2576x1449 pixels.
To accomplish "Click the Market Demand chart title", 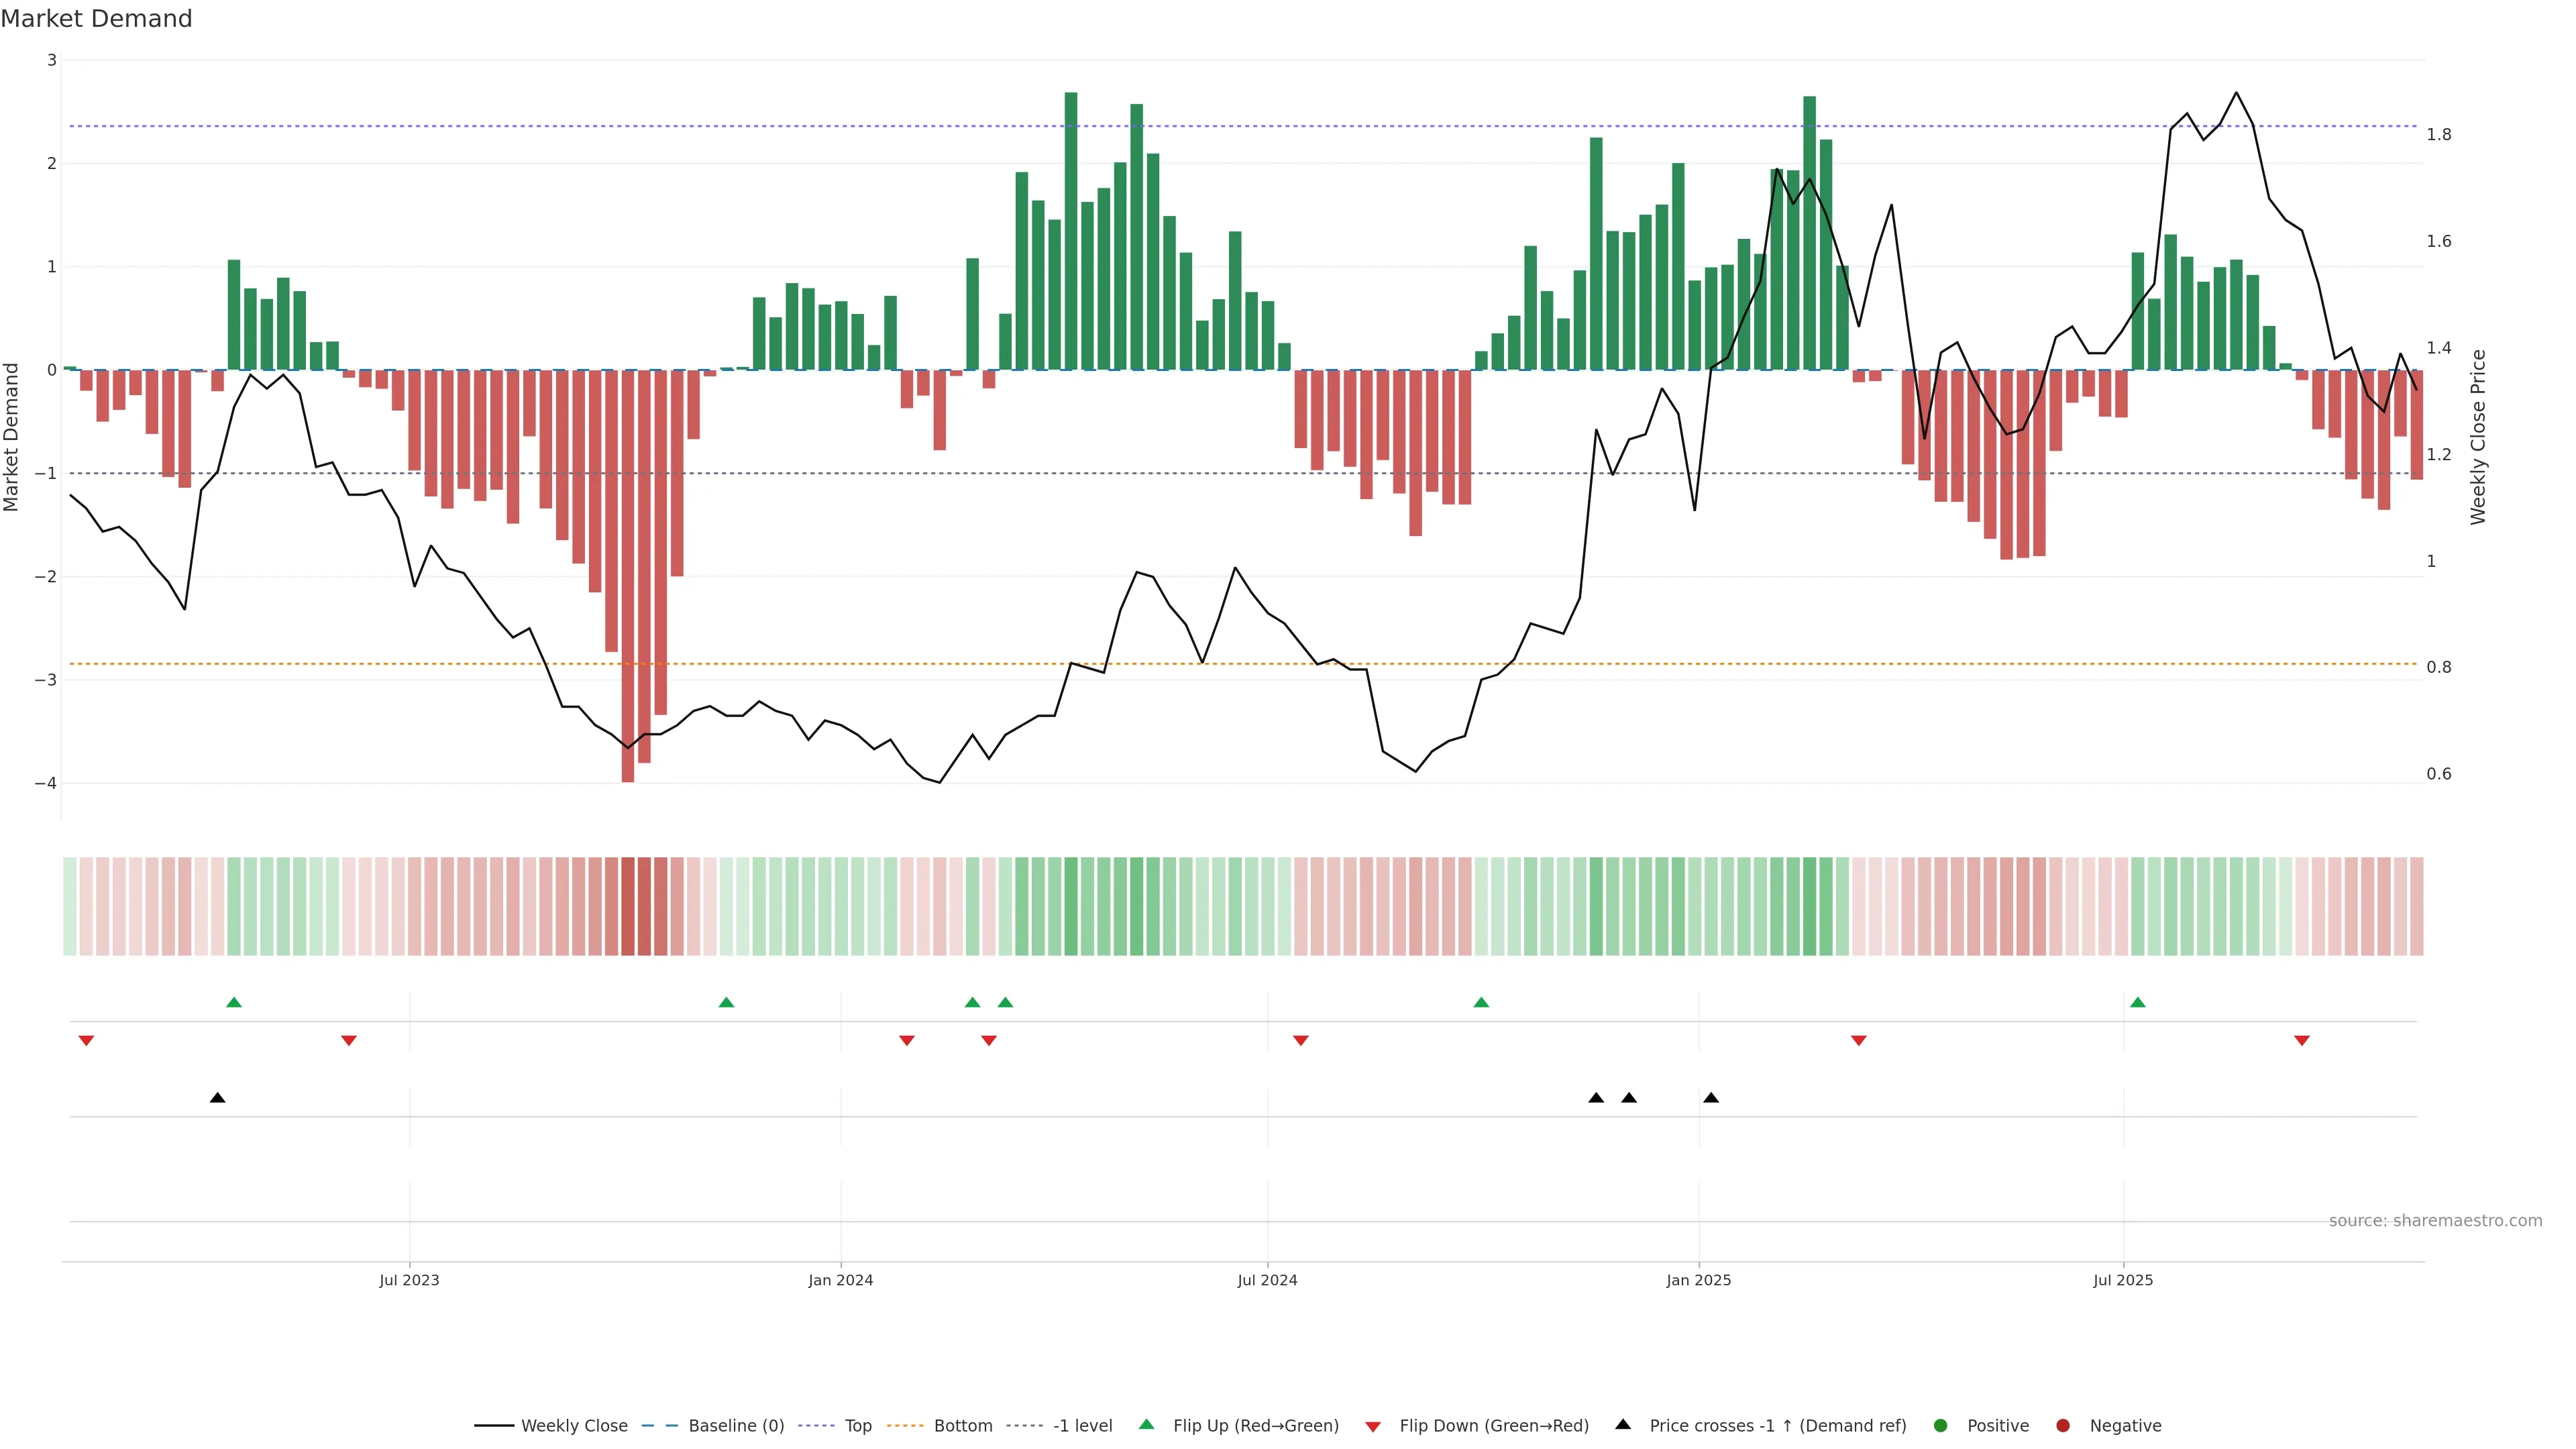I will coord(96,19).
